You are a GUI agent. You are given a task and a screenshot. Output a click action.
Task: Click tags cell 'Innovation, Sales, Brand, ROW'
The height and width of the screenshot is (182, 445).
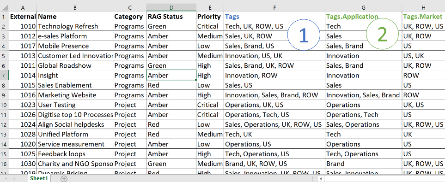(x=274, y=95)
